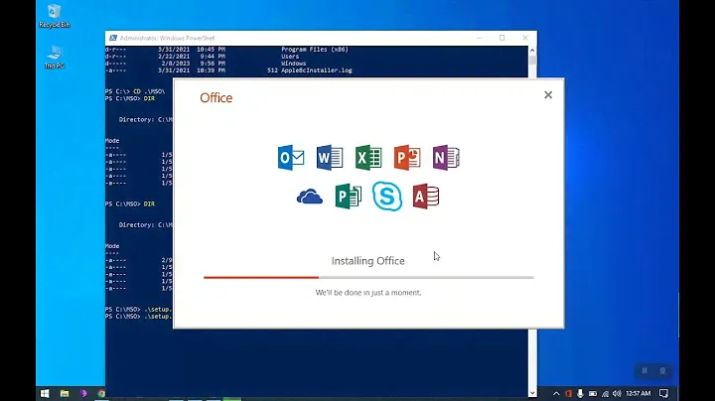Click the Skype icon in Office installer

click(x=387, y=196)
